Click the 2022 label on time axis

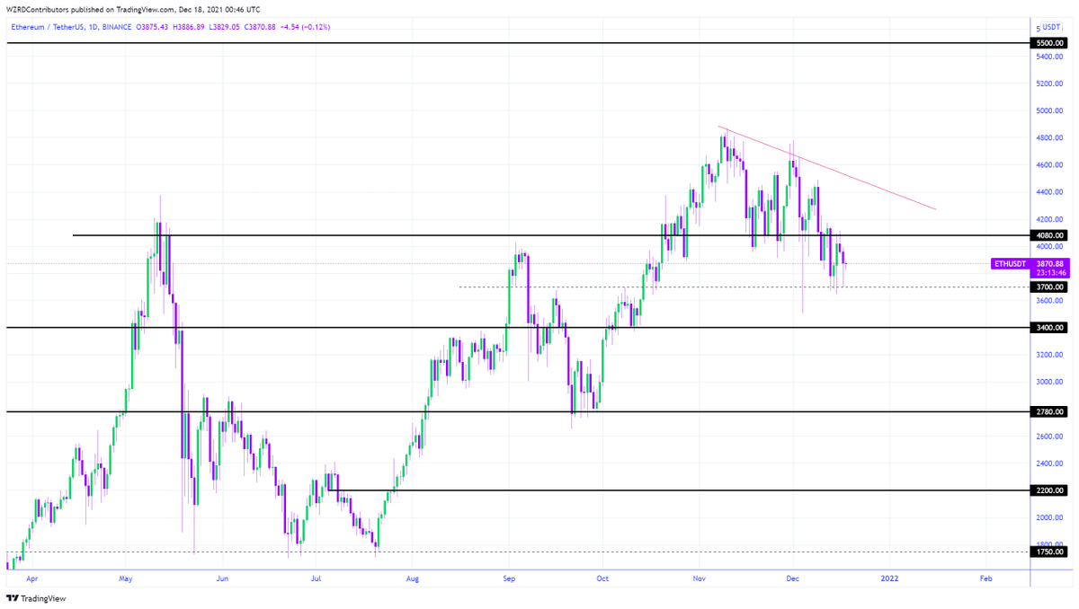click(888, 579)
